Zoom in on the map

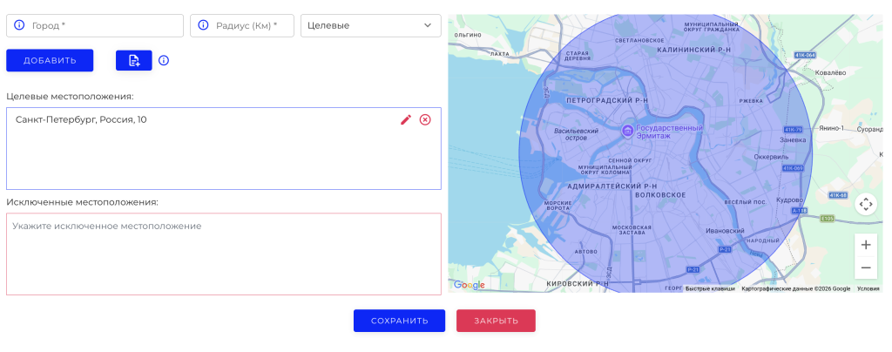pos(865,245)
